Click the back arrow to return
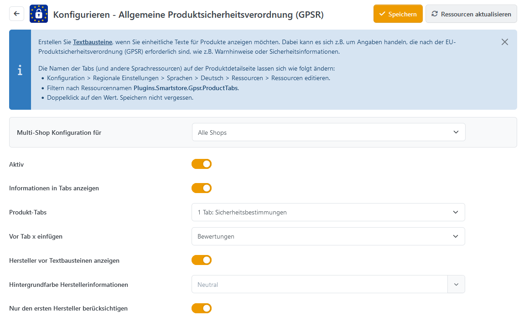 (x=16, y=14)
